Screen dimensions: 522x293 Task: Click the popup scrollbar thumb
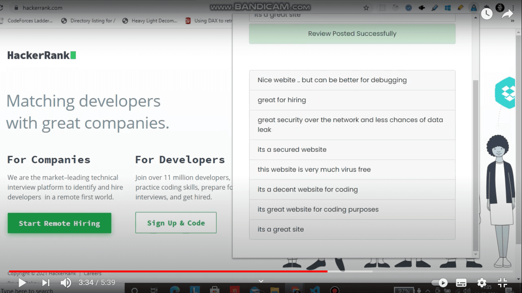(x=475, y=165)
